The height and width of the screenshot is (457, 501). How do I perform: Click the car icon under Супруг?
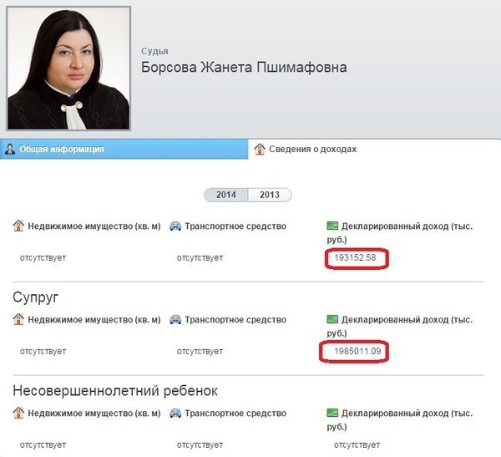(175, 319)
